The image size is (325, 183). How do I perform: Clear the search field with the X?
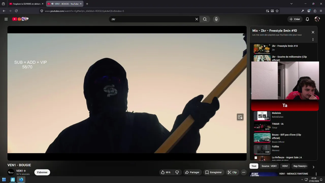tap(197, 19)
